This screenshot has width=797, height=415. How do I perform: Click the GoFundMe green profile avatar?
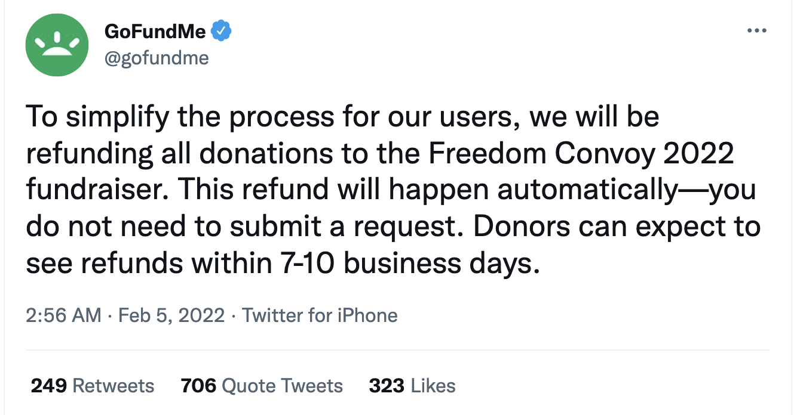(57, 45)
